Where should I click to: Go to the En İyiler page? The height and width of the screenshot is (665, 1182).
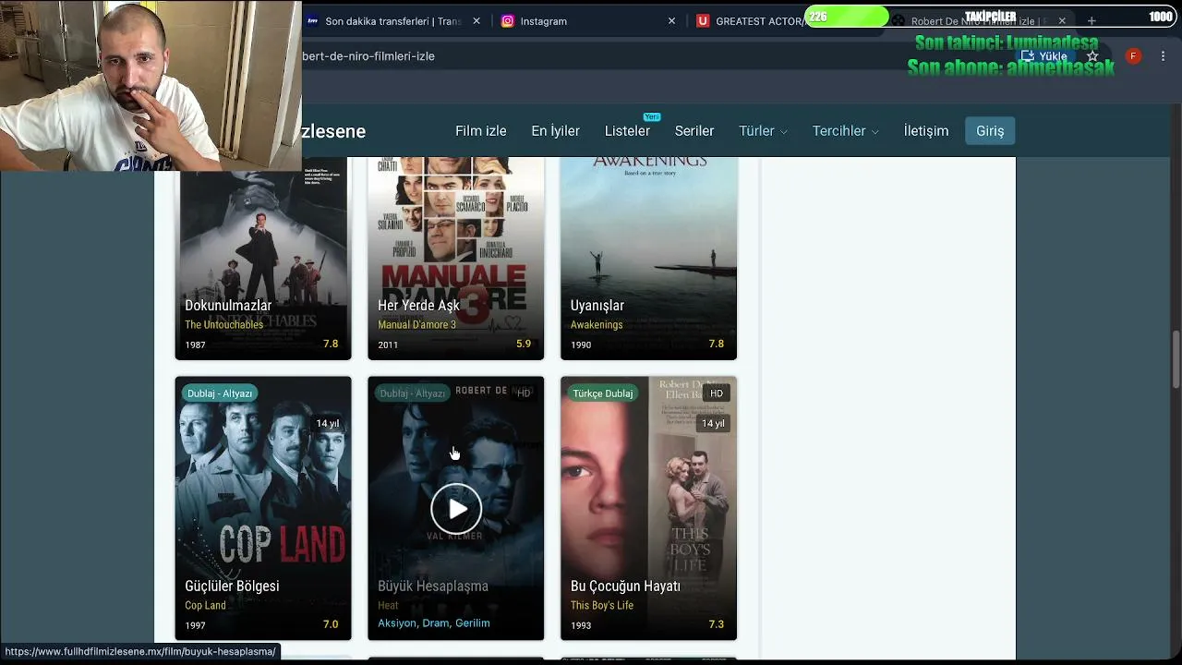coord(556,131)
